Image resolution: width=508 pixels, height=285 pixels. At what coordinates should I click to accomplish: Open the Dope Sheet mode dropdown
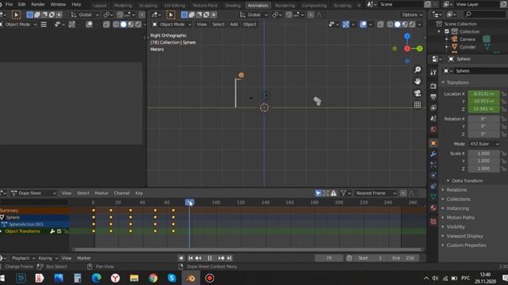pos(33,193)
